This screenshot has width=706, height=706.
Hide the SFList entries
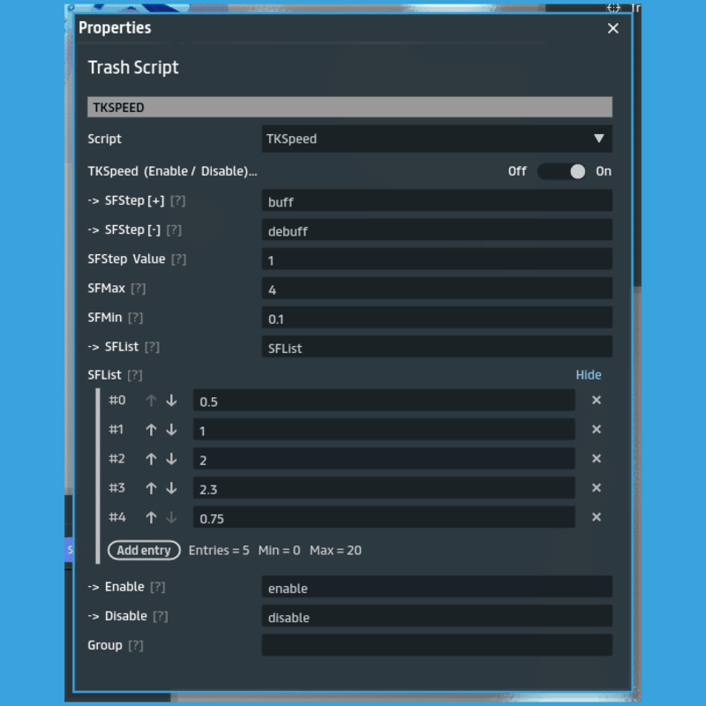(x=588, y=375)
